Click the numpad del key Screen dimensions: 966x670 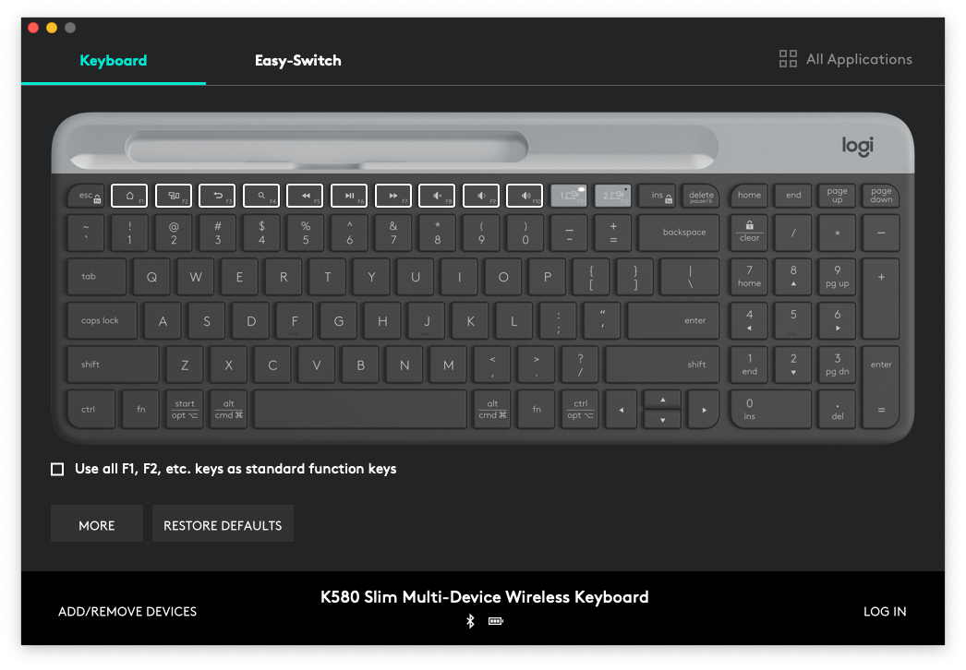tap(838, 410)
